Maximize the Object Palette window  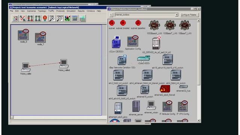coord(195,9)
